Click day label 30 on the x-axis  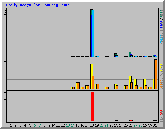pos(150,125)
